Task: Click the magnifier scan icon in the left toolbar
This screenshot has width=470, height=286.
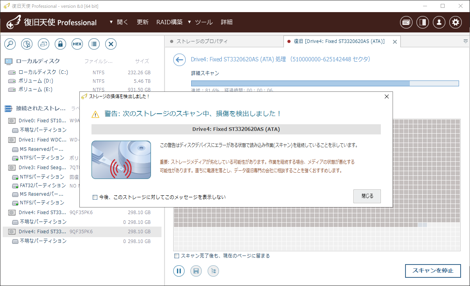Action: pos(10,44)
